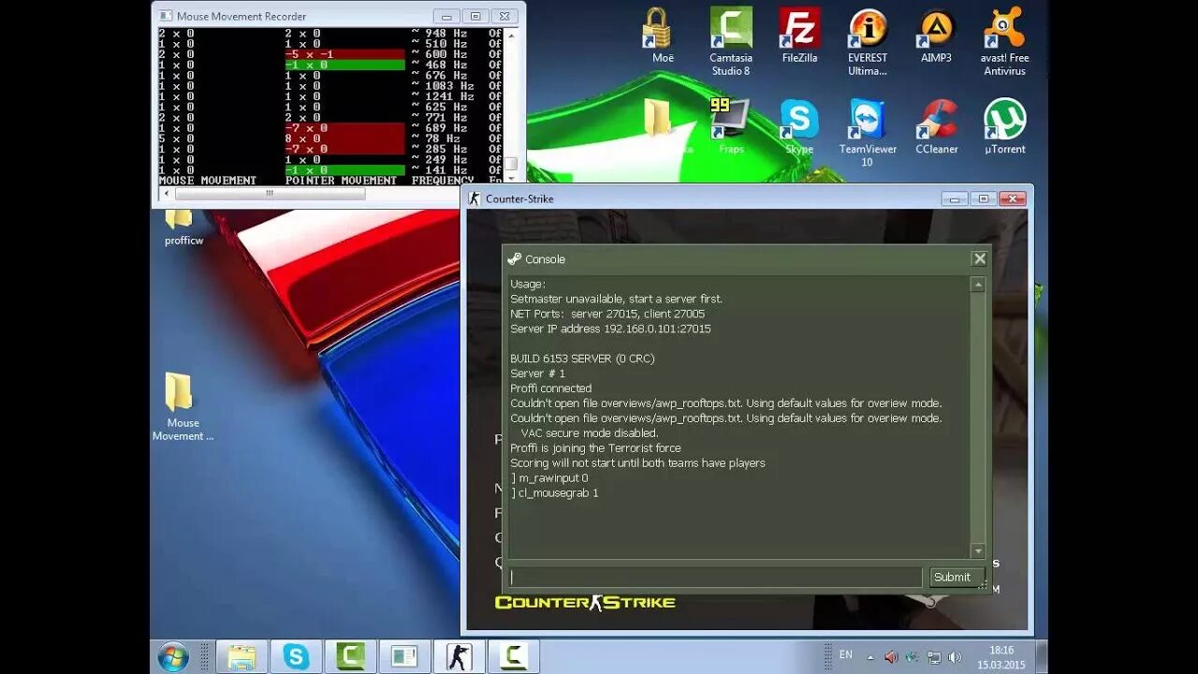Click the '~ 1241 Hz' frequency value
The height and width of the screenshot is (674, 1198).
point(443,96)
